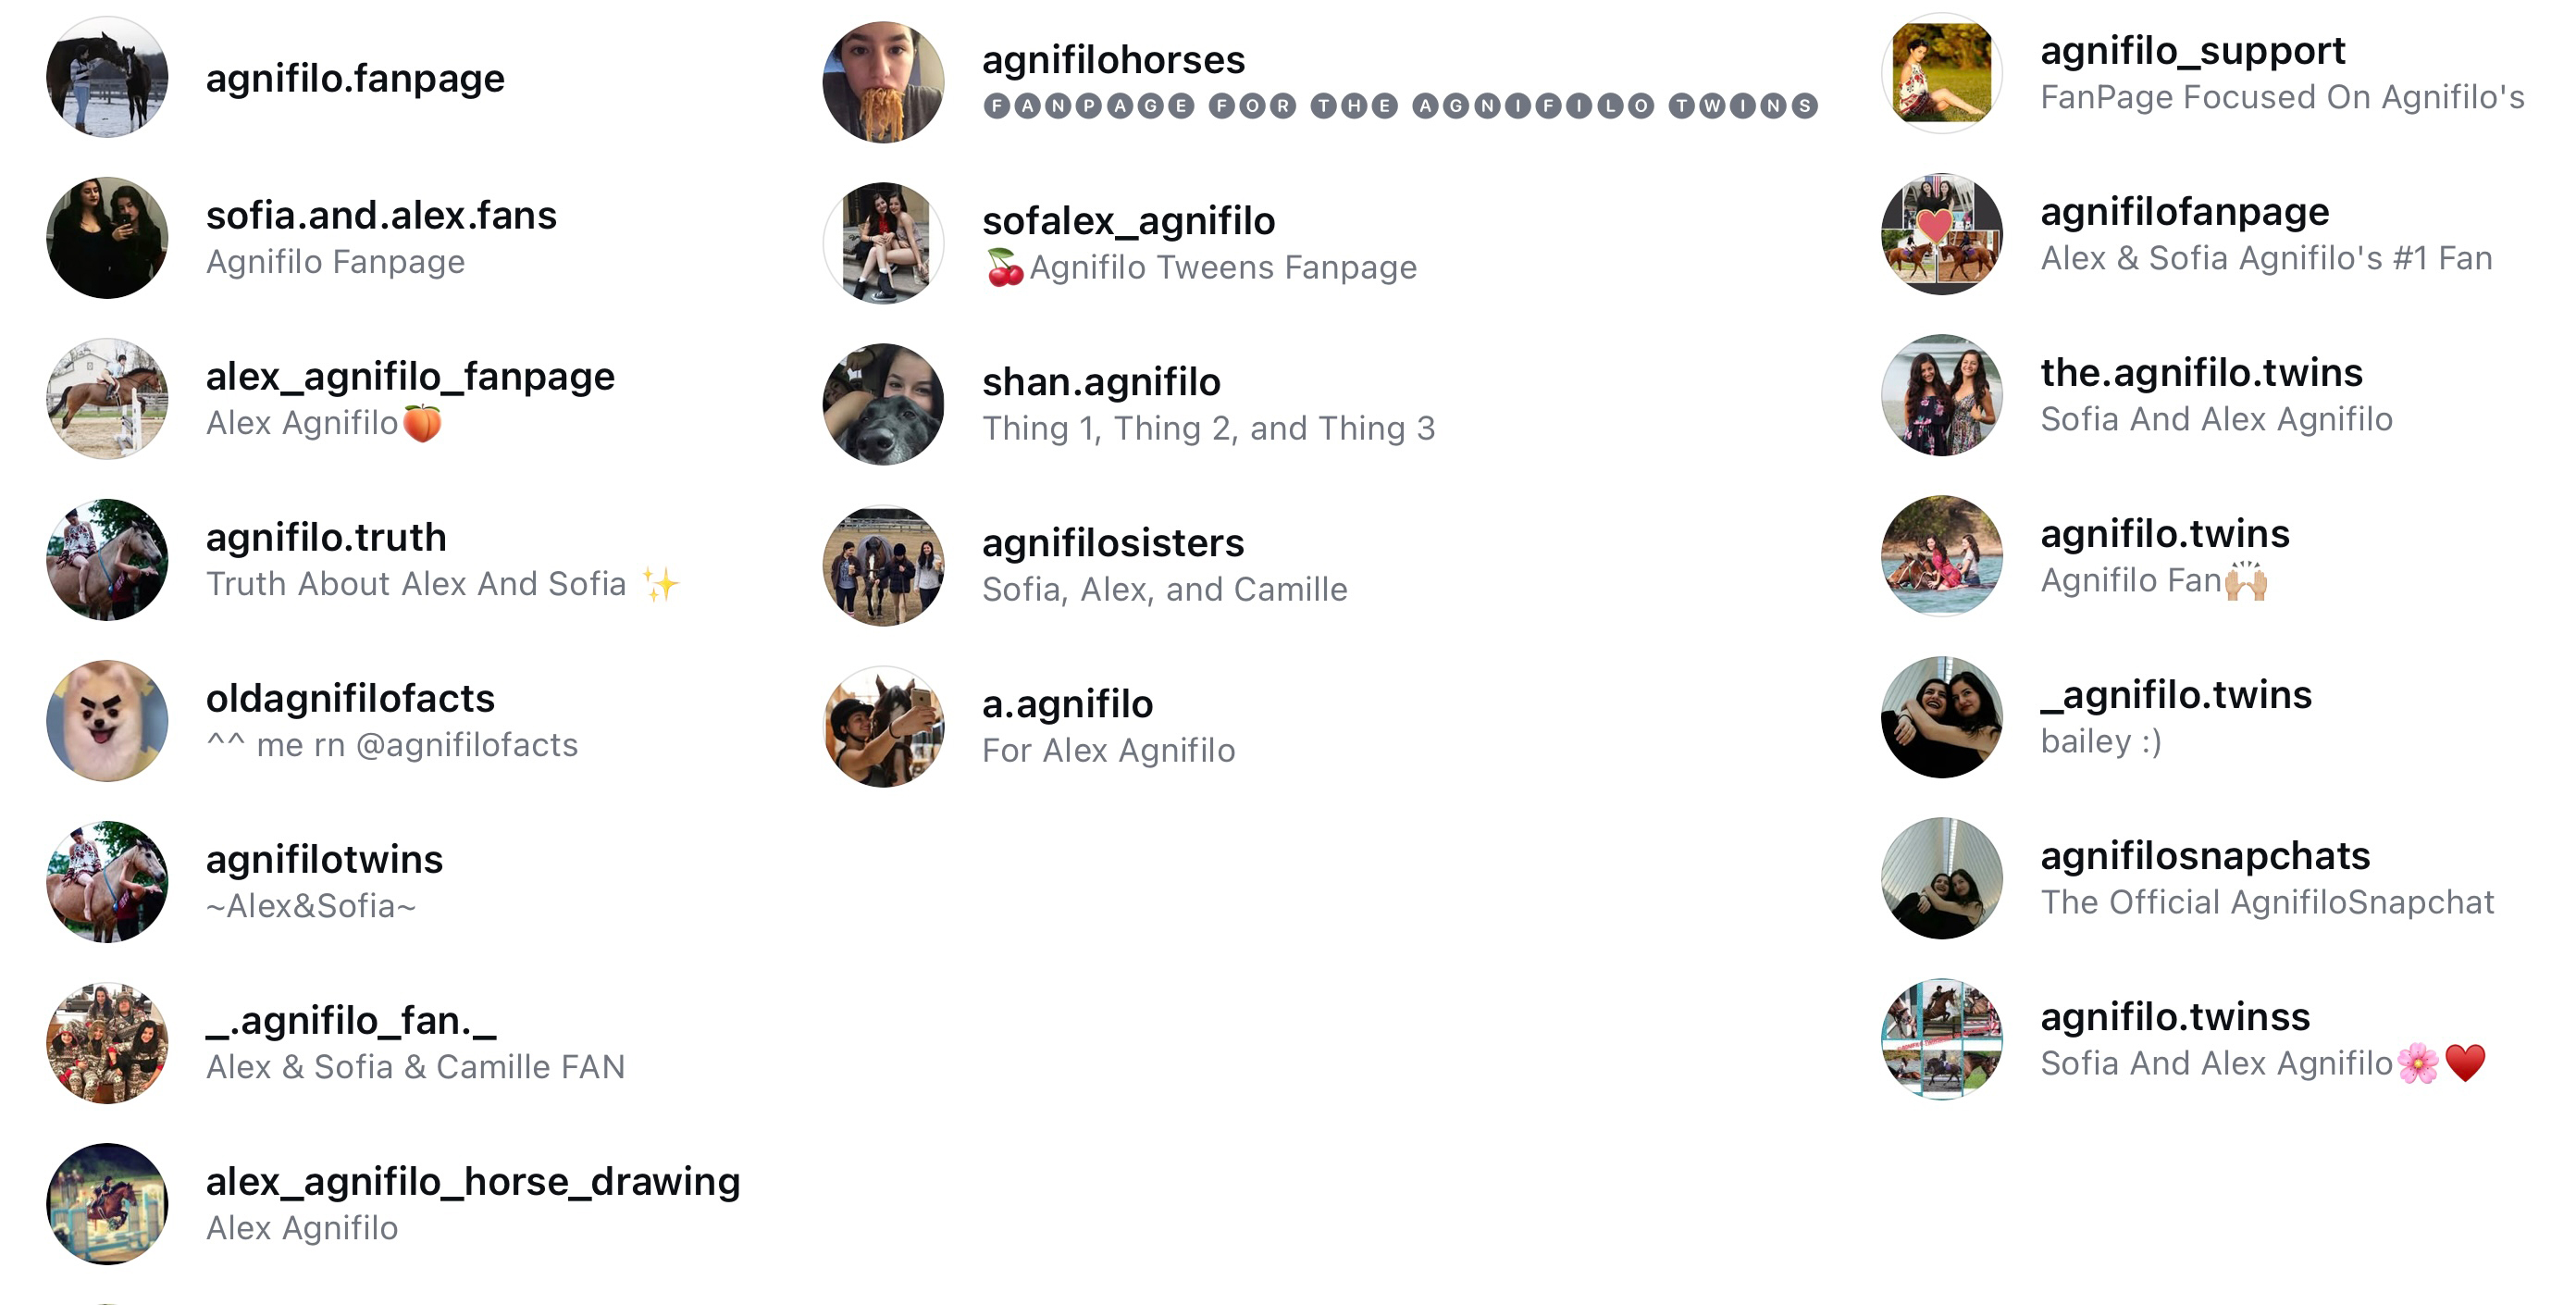The height and width of the screenshot is (1305, 2576).
Task: Open alex_agnifilo_fanpage username
Action: pyautogui.click(x=410, y=376)
